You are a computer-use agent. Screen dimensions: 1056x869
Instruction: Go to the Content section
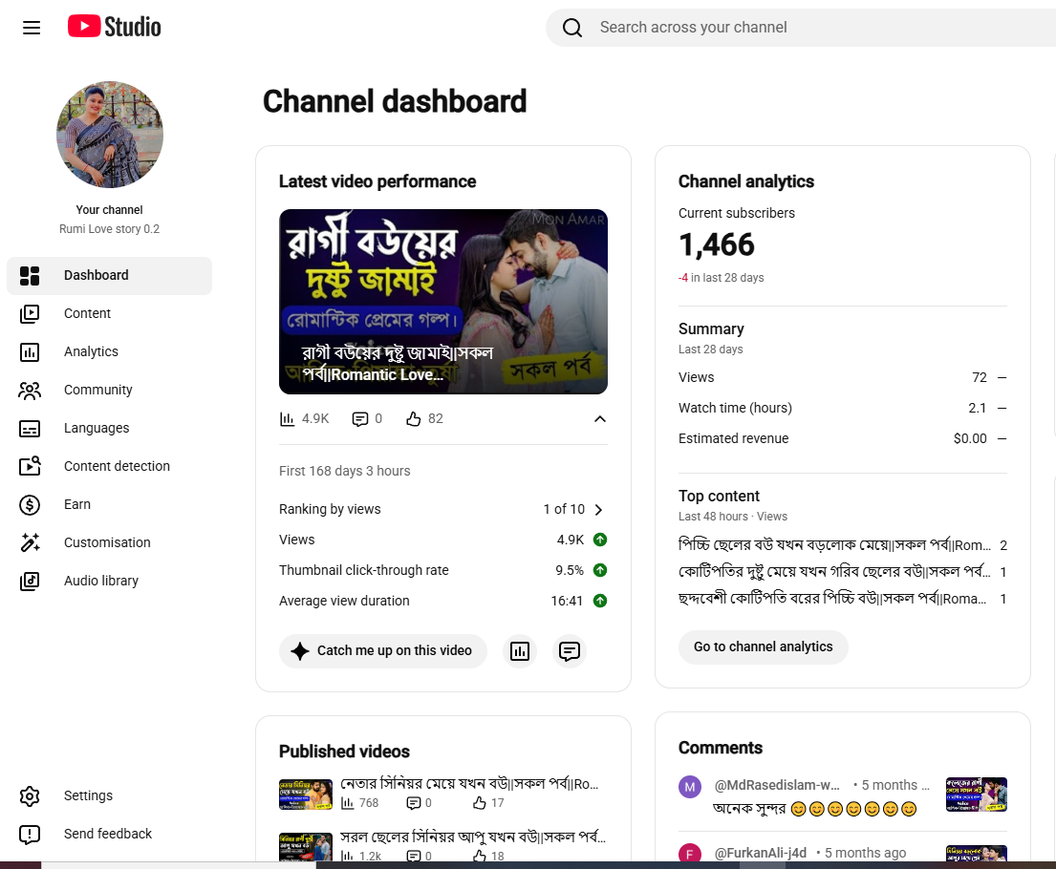point(109,313)
